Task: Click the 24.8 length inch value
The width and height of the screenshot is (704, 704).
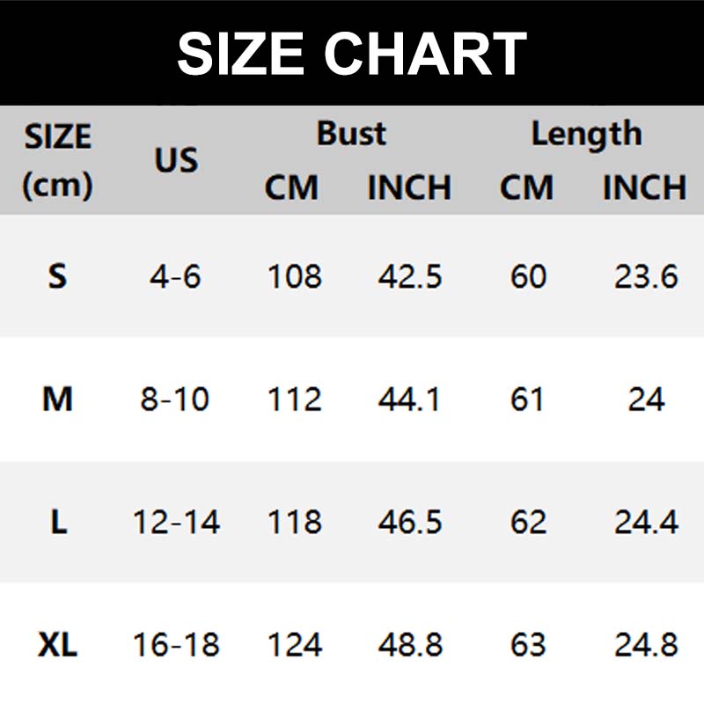Action: (x=646, y=645)
